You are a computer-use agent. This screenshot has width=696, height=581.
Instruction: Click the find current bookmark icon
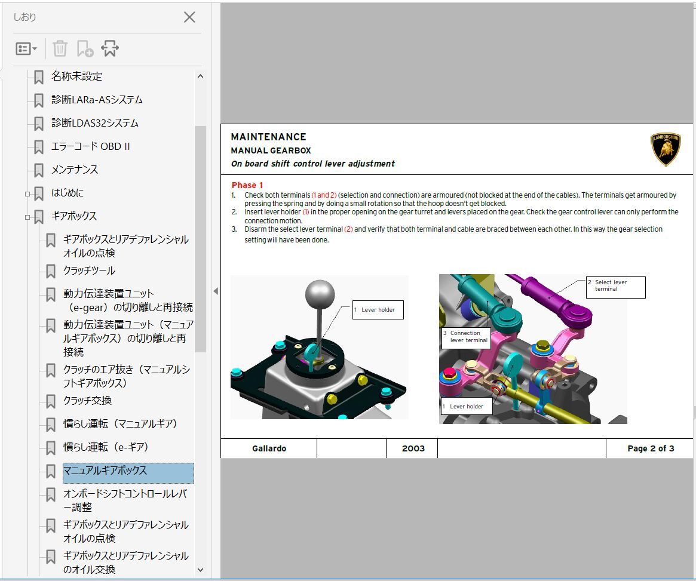110,48
